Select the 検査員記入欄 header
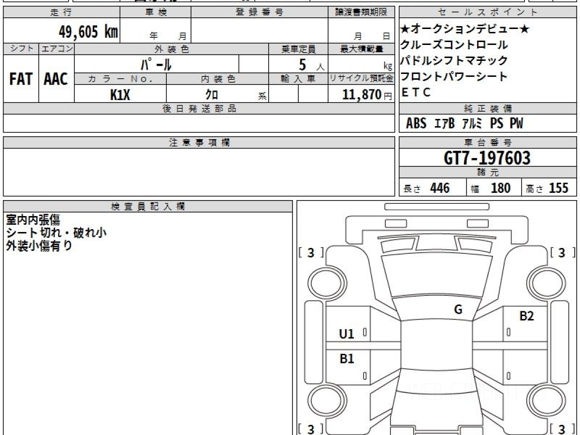 (148, 206)
